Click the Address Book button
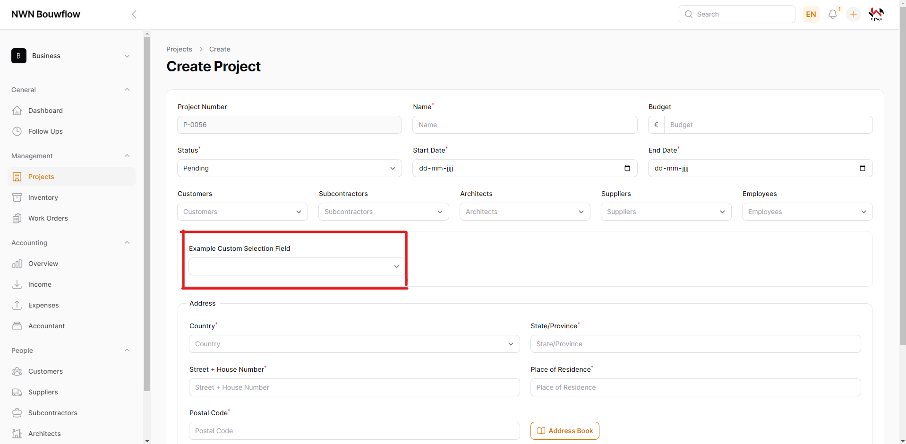 564,431
